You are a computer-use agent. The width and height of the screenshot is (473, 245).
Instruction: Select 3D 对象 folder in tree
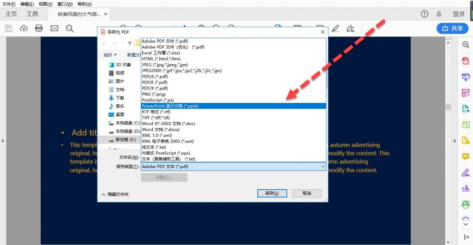pyautogui.click(x=120, y=65)
